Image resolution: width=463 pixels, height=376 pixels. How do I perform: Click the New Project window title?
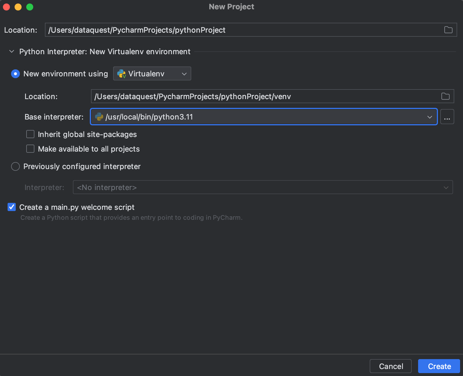[x=232, y=7]
